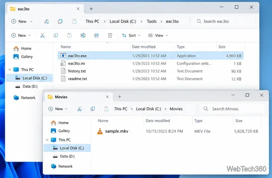Expand chevron after Tools in eac3to breadcrumb

click(x=161, y=21)
